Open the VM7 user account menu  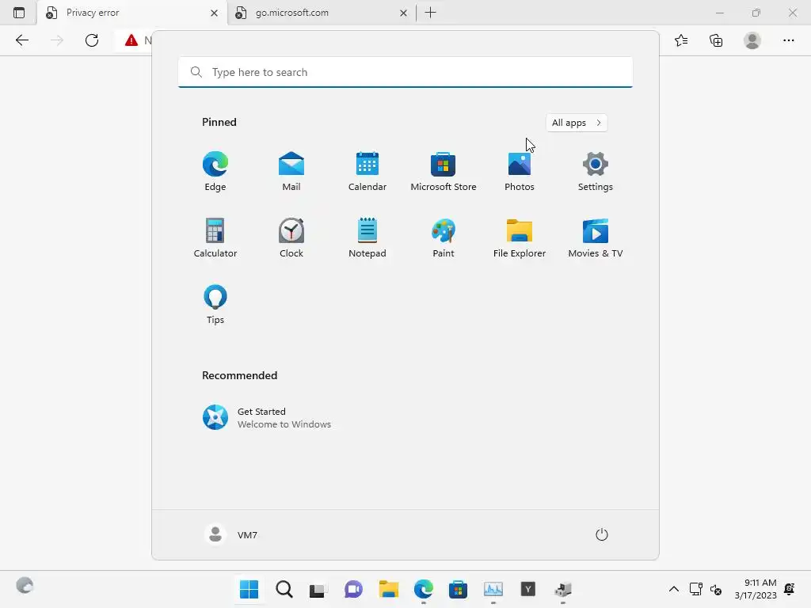231,534
